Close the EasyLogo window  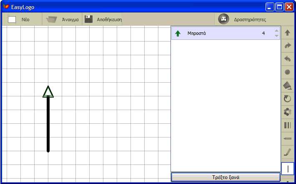[289, 7]
